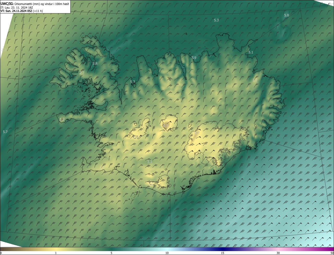Screen dimensions: 334x255
Task: Click the colorbar tick label 30
Action: point(278,253)
